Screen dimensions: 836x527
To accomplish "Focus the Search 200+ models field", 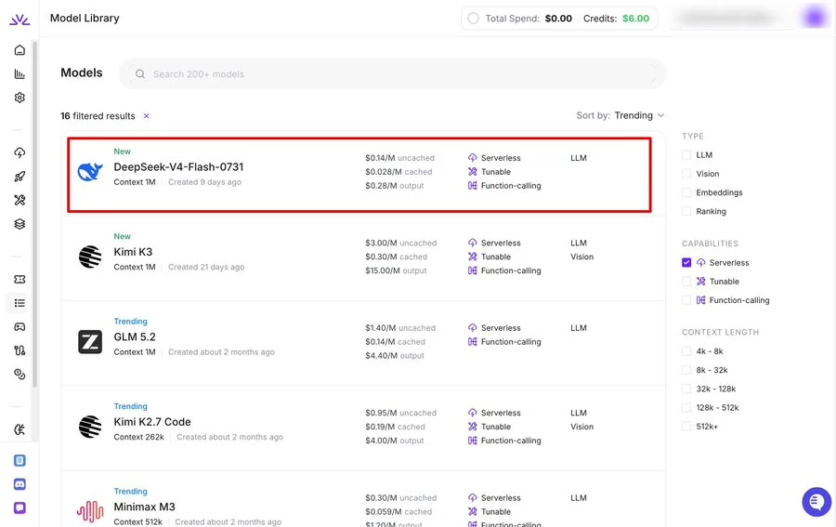I will tap(392, 74).
